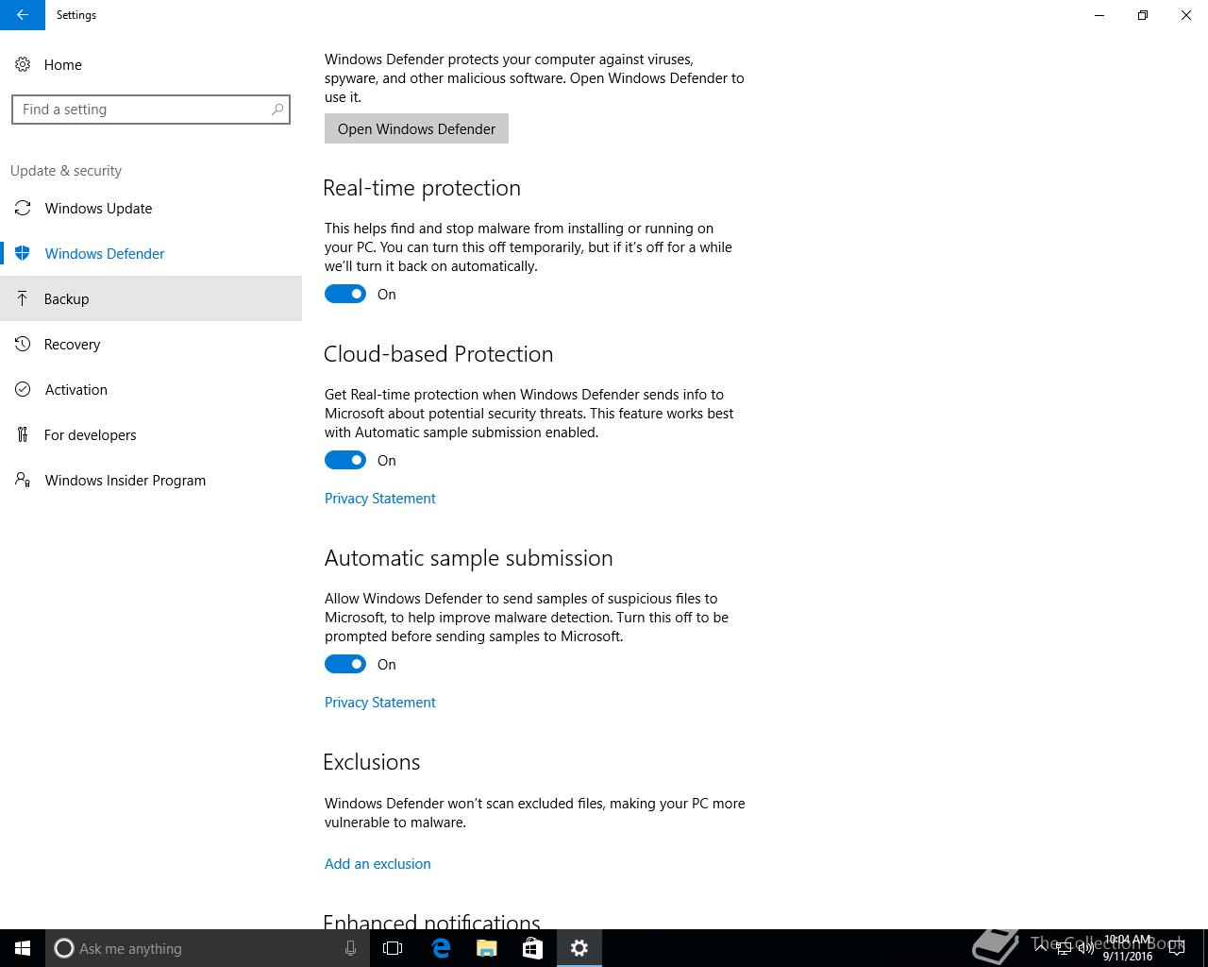Click the Windows Defender shield icon
This screenshot has height=967, width=1208.
(23, 253)
